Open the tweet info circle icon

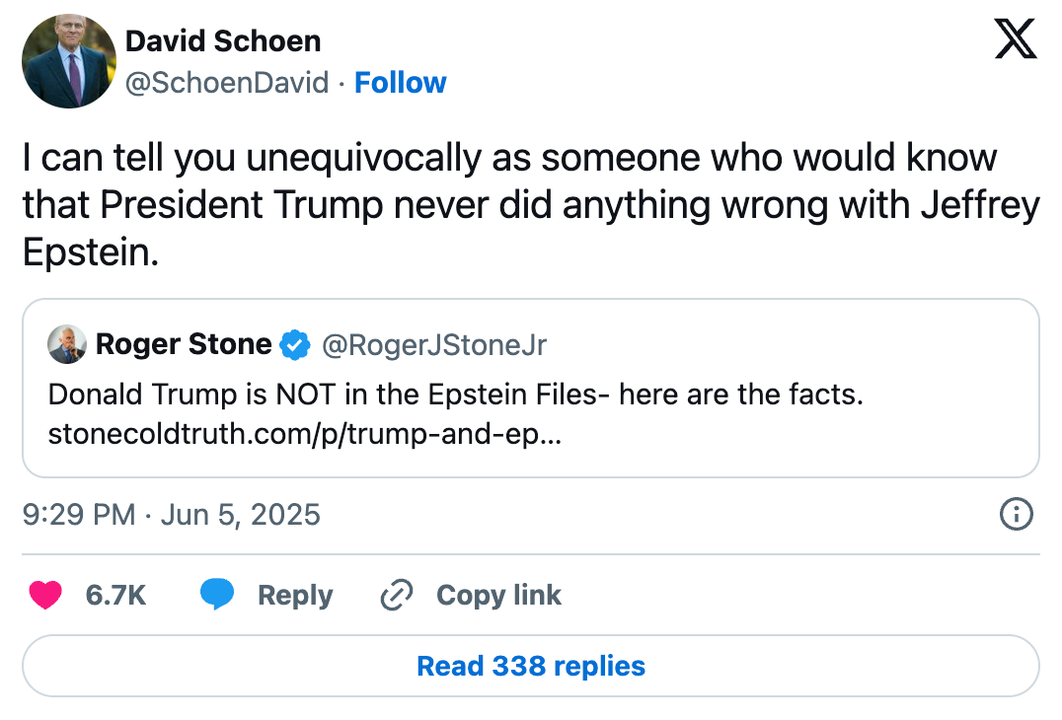click(1016, 514)
